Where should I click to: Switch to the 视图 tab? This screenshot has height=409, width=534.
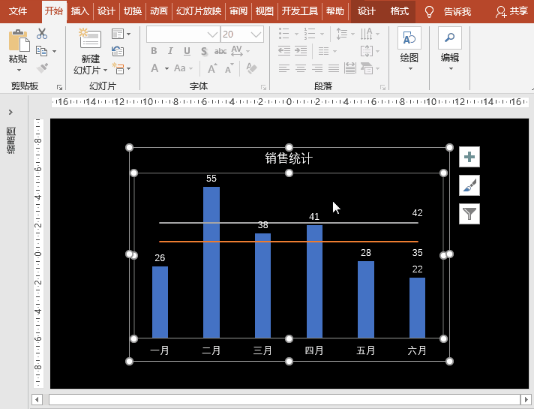click(265, 11)
